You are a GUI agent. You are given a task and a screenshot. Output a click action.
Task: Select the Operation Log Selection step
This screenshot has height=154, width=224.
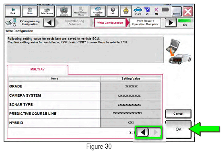75,22
